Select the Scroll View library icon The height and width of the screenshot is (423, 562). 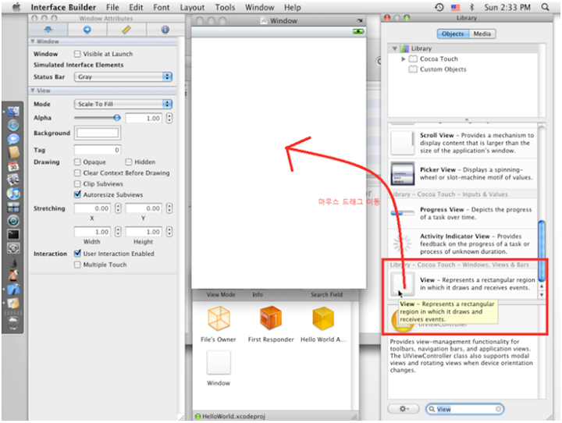(x=402, y=143)
